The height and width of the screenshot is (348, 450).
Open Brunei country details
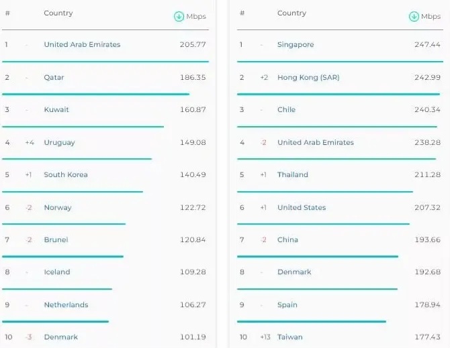[x=56, y=240]
